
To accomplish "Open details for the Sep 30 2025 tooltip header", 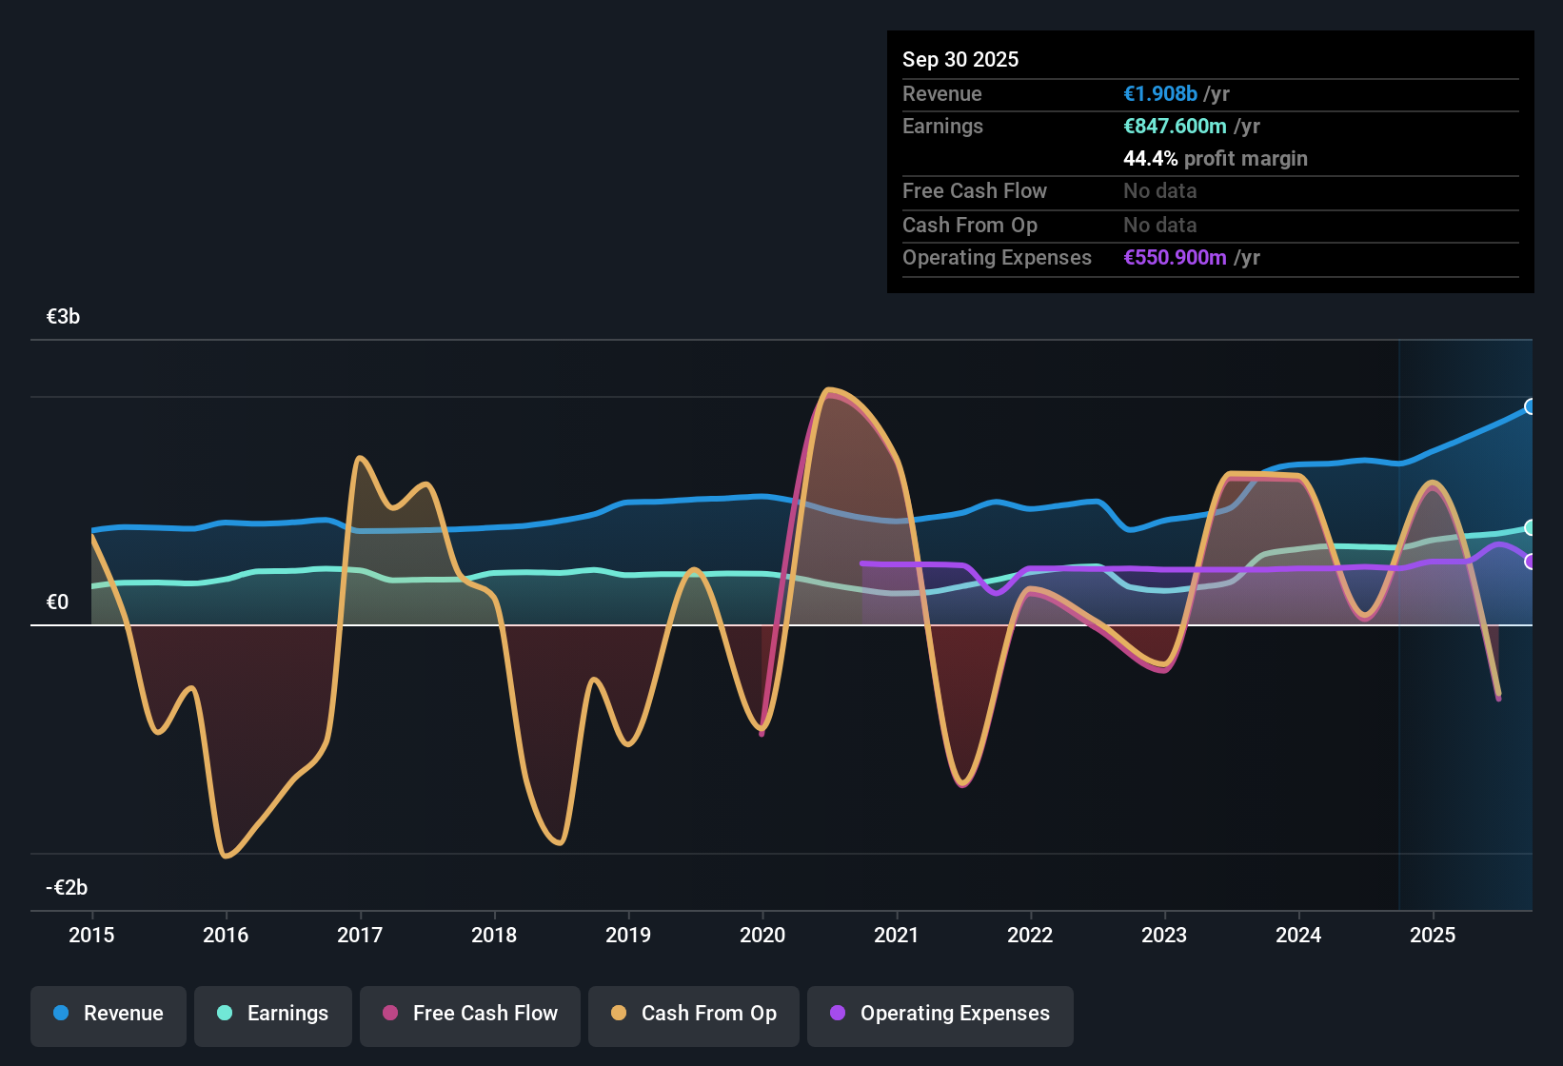I will (960, 59).
